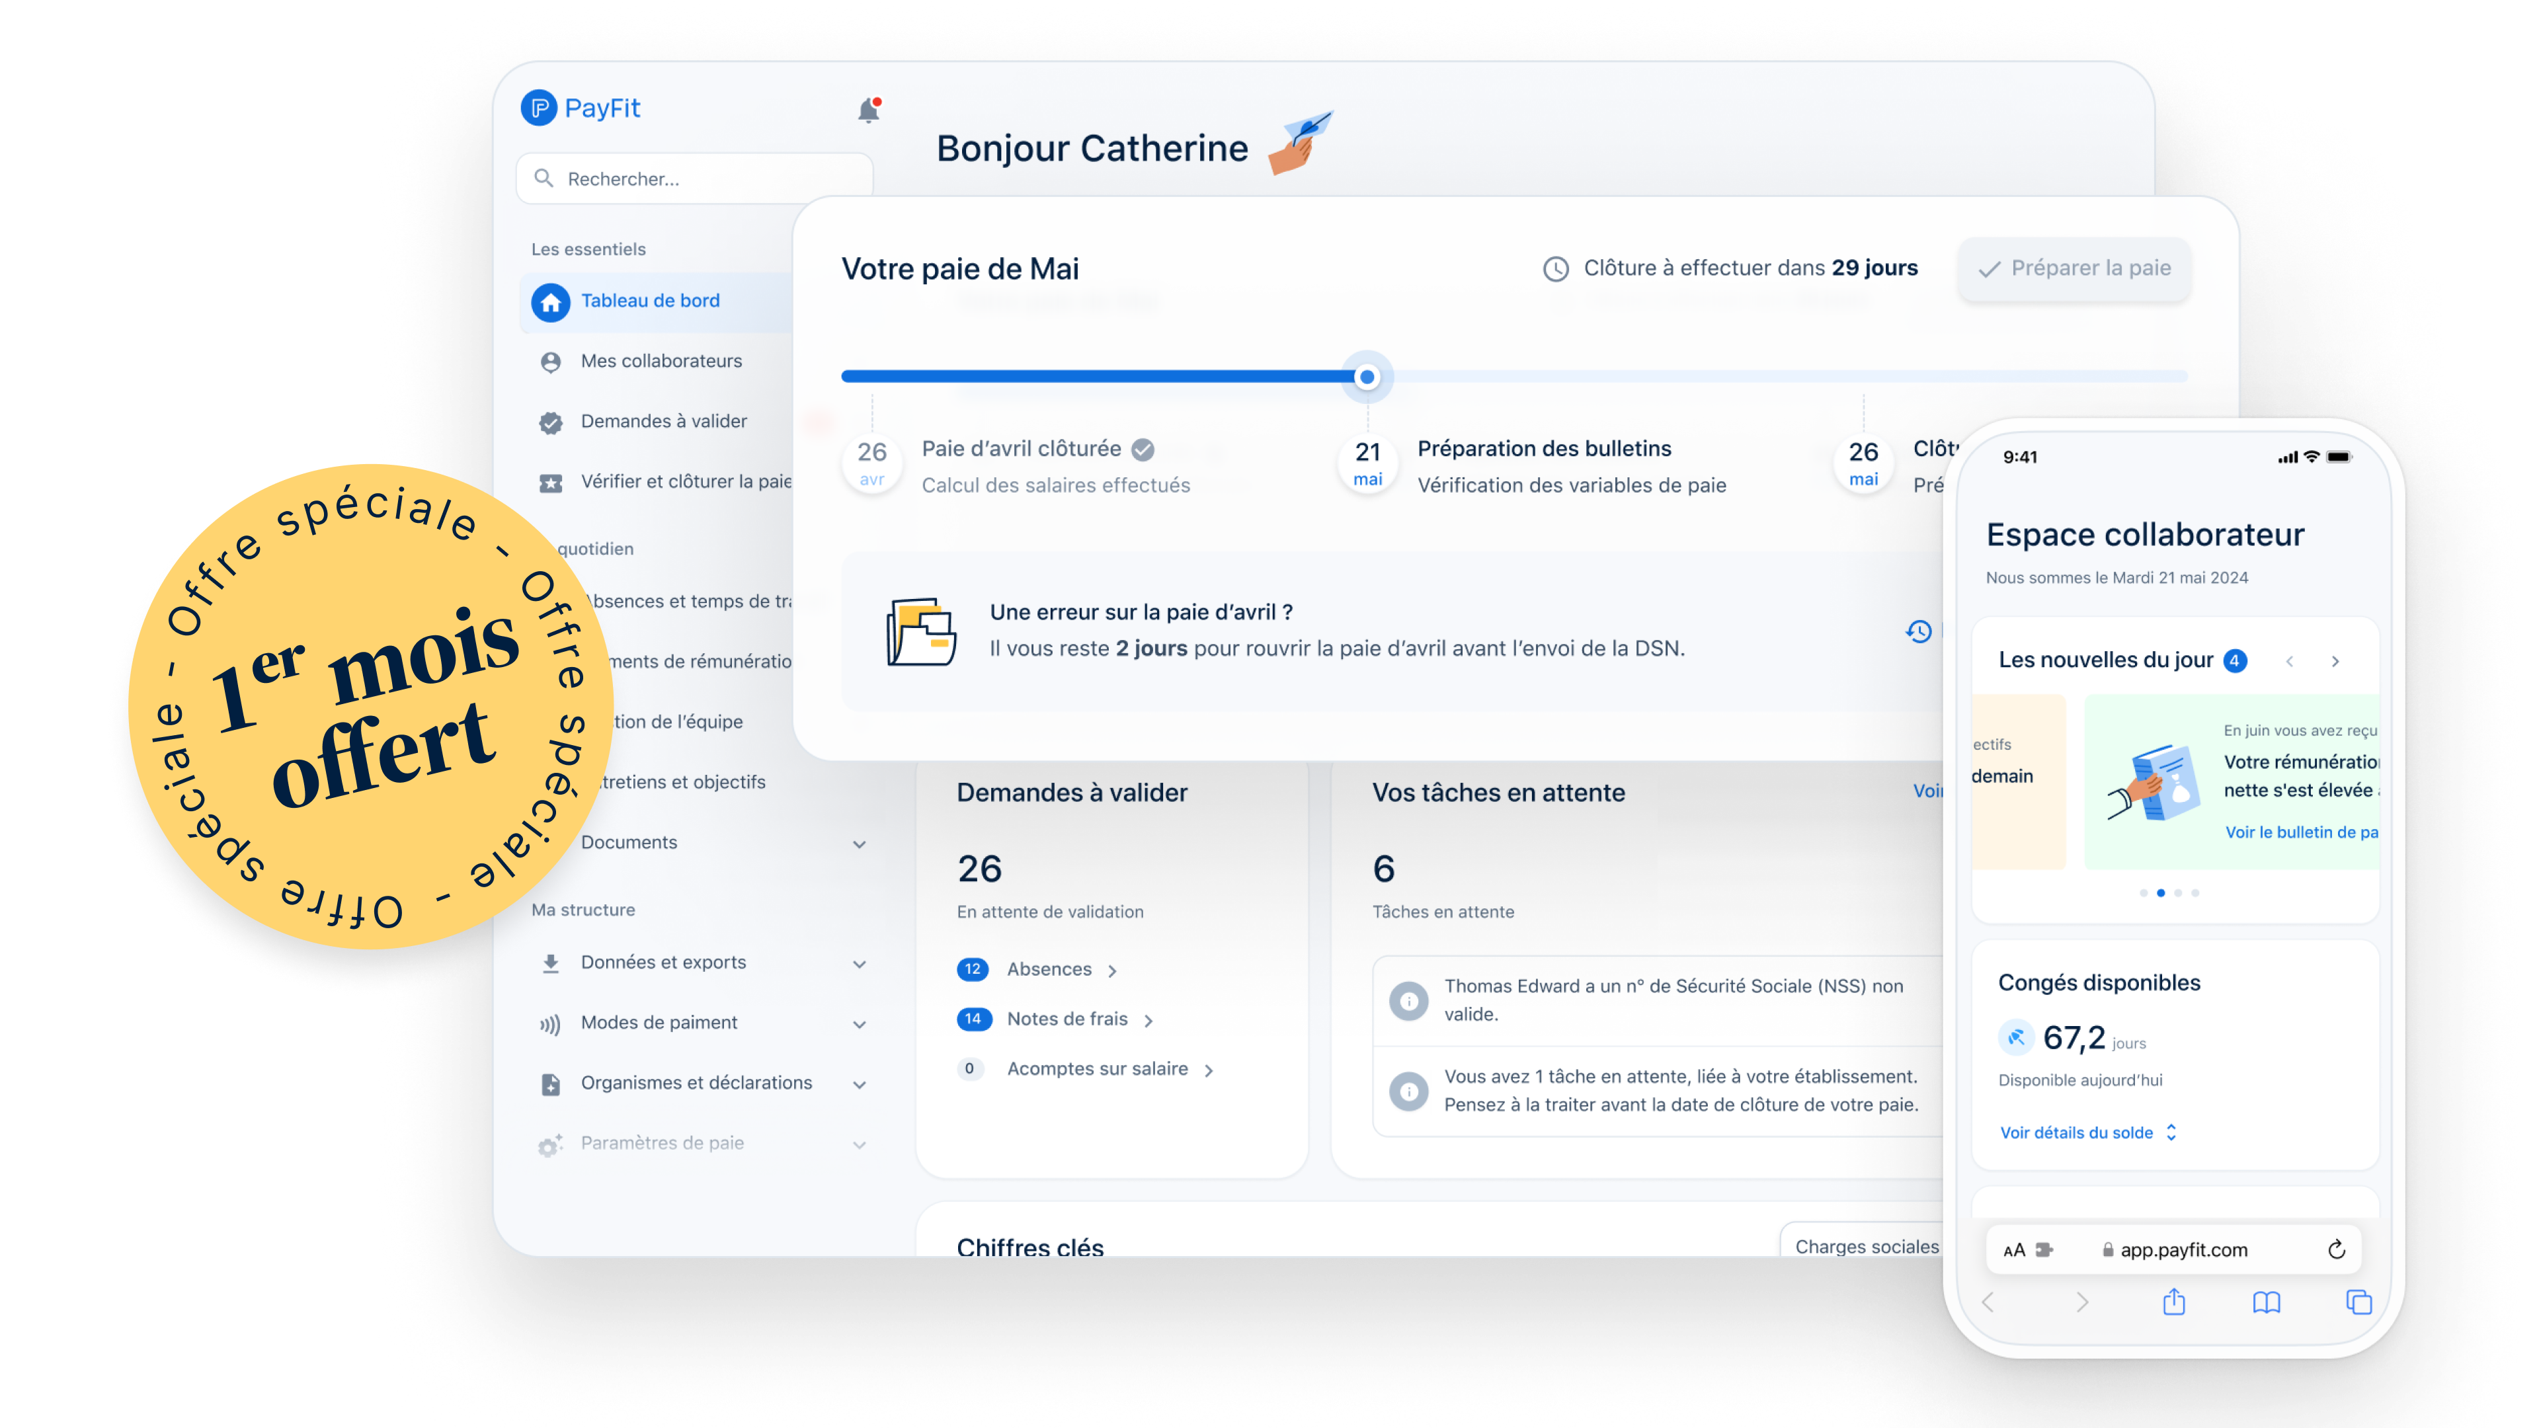Viewport: 2539px width, 1428px height.
Task: Click Notes de frais link with 14 badge
Action: pos(1067,1019)
